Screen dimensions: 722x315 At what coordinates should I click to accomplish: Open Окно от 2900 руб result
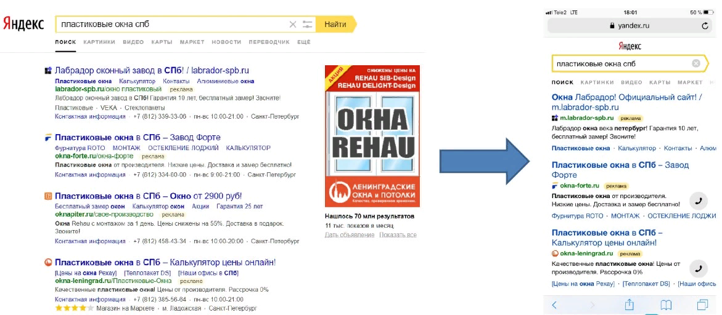[x=148, y=196]
